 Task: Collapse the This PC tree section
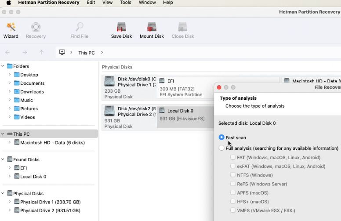pyautogui.click(x=3, y=134)
